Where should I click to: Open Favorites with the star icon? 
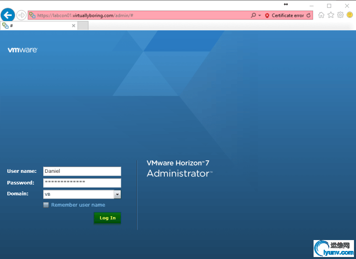331,15
